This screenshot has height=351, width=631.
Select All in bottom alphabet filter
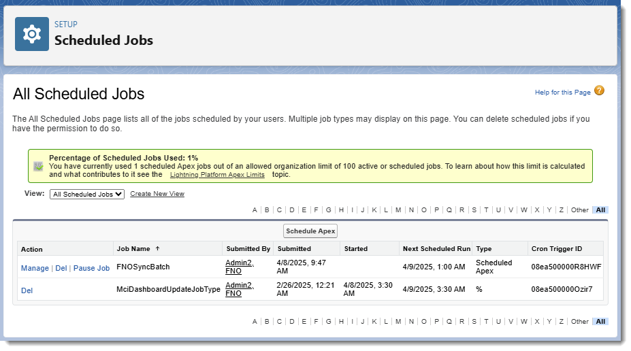600,322
